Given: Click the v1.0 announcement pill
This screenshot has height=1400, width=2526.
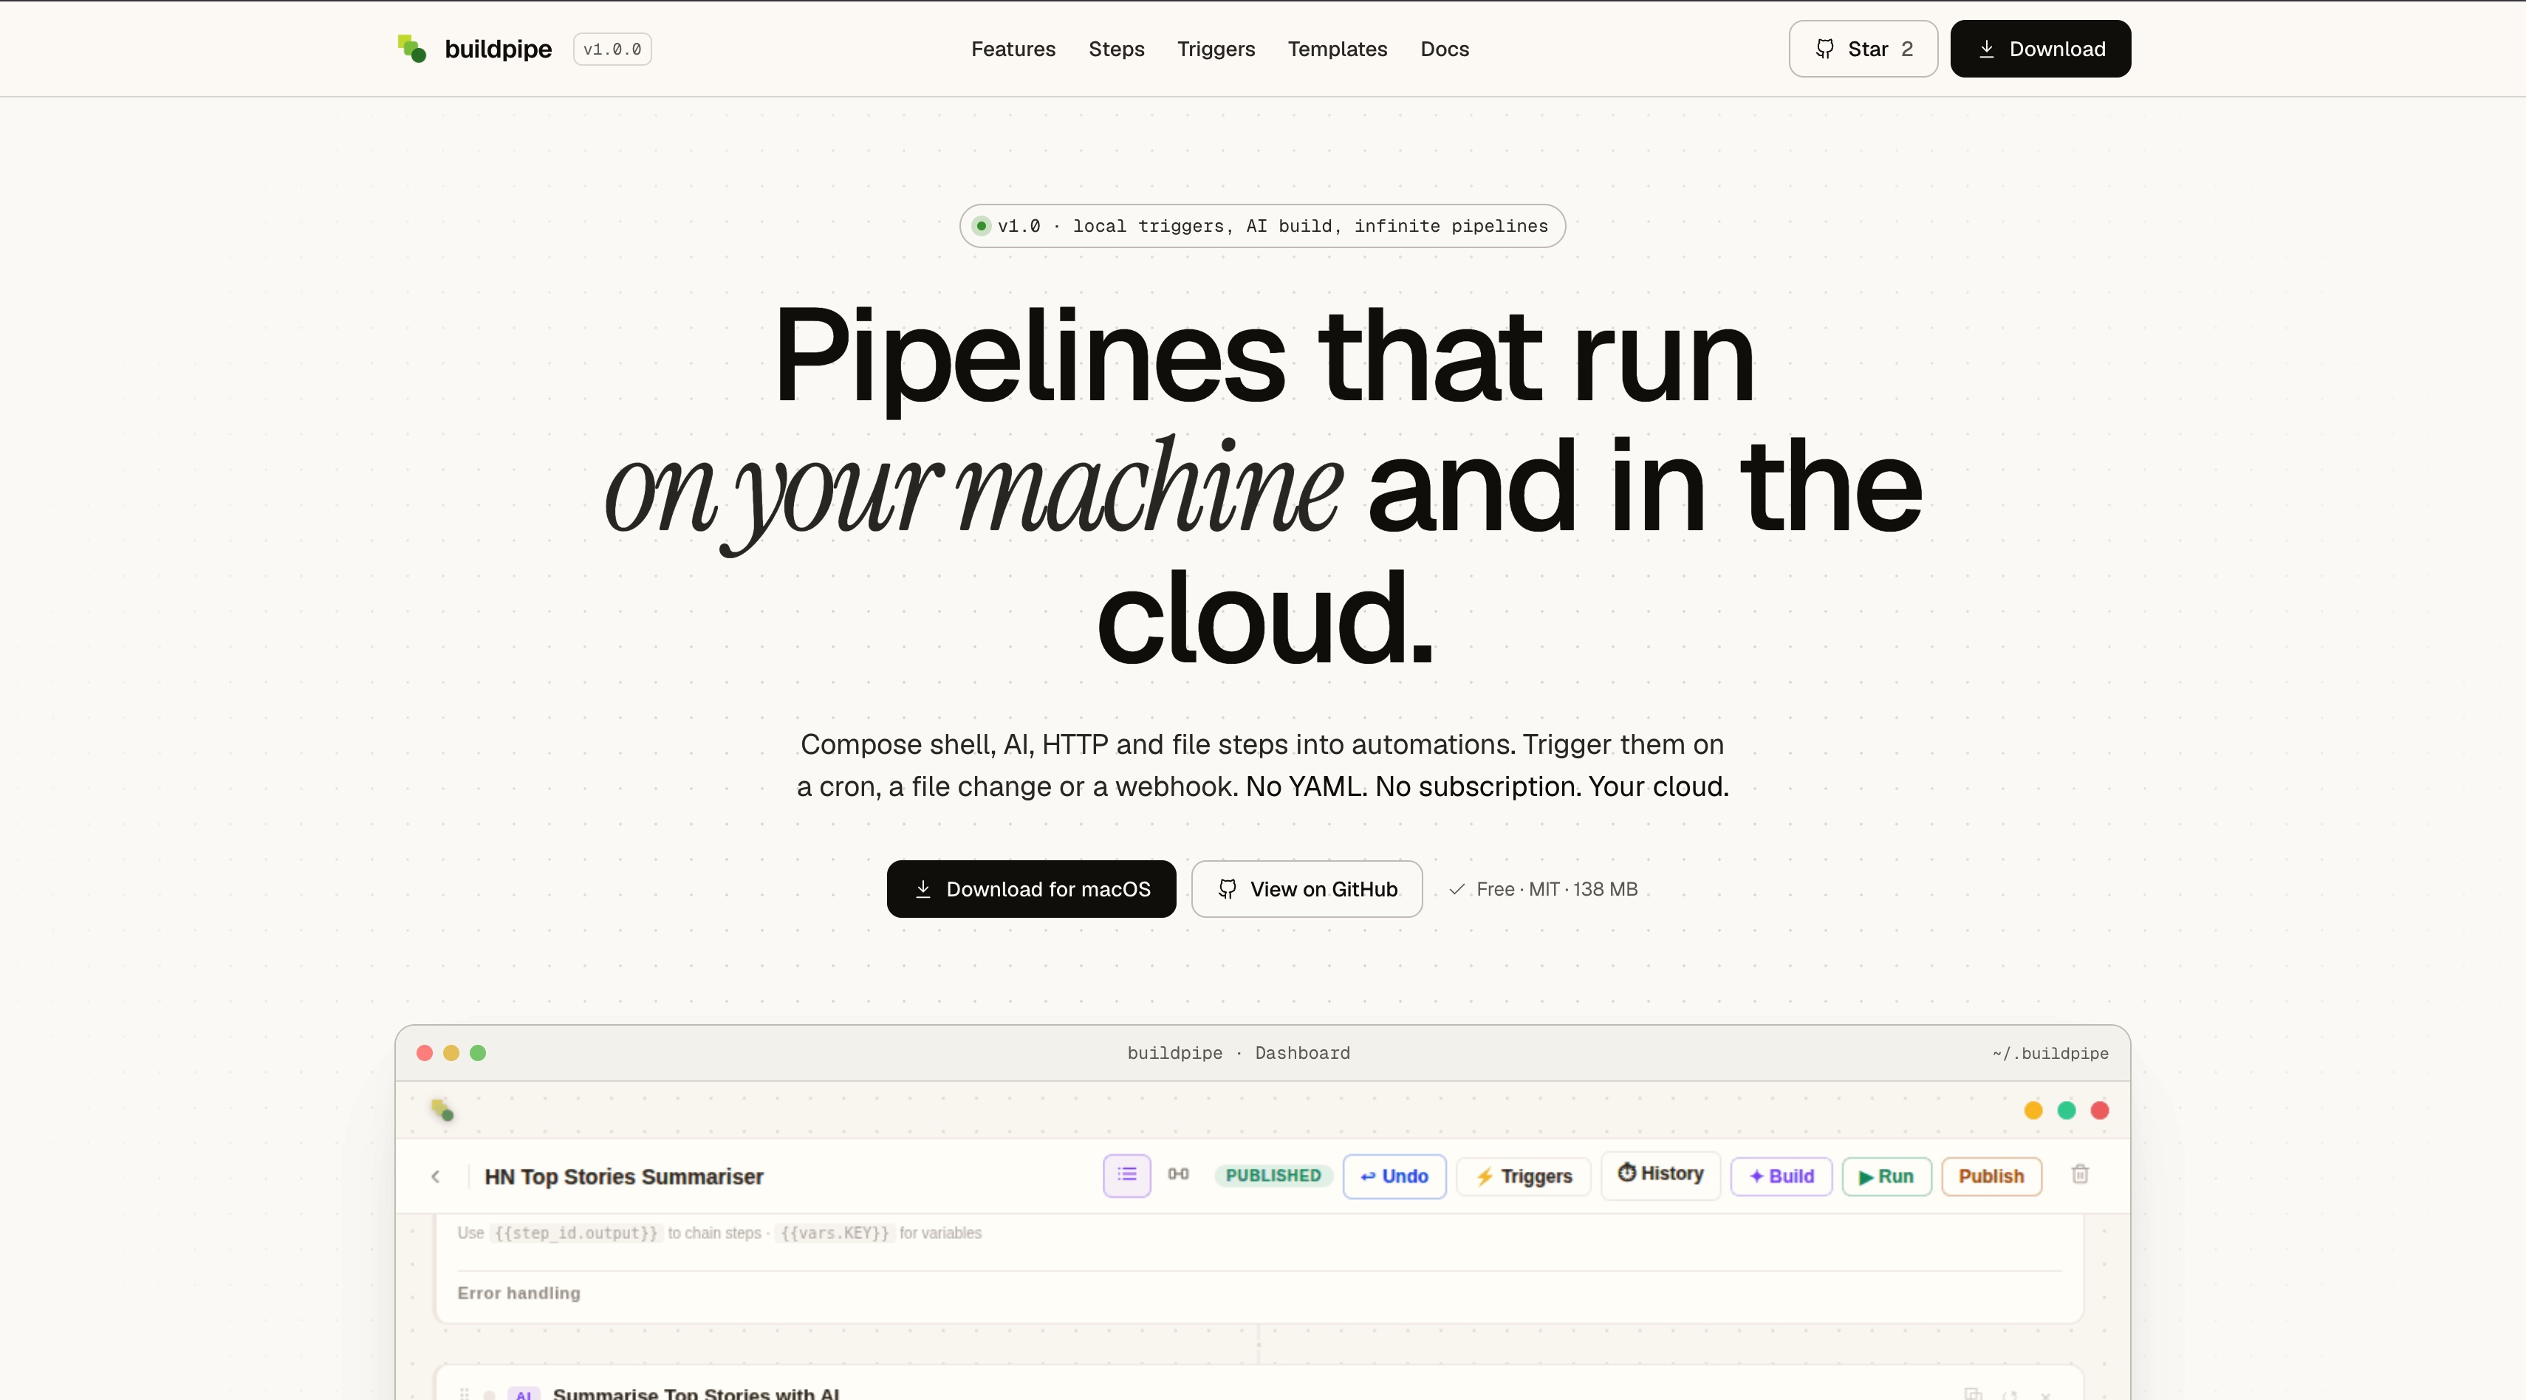Looking at the screenshot, I should tap(1262, 225).
